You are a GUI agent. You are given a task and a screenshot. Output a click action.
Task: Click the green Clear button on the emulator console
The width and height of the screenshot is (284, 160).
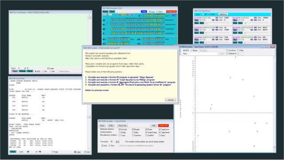click(112, 12)
